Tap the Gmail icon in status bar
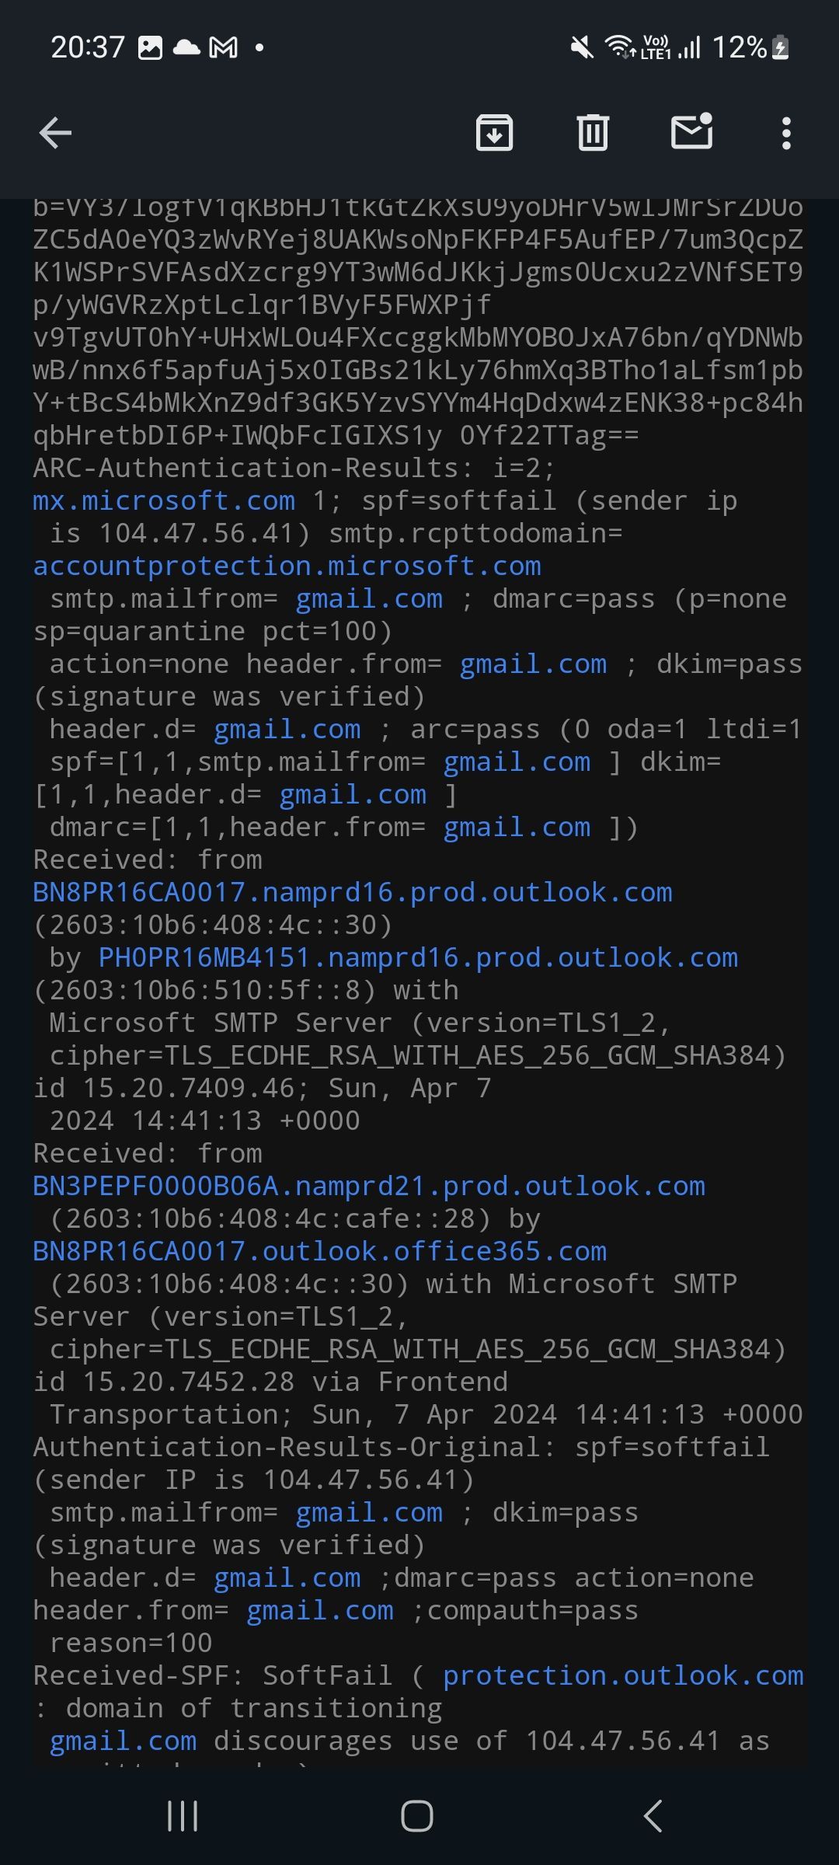 click(224, 48)
